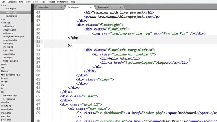Open copyright.php file

point(10,40)
